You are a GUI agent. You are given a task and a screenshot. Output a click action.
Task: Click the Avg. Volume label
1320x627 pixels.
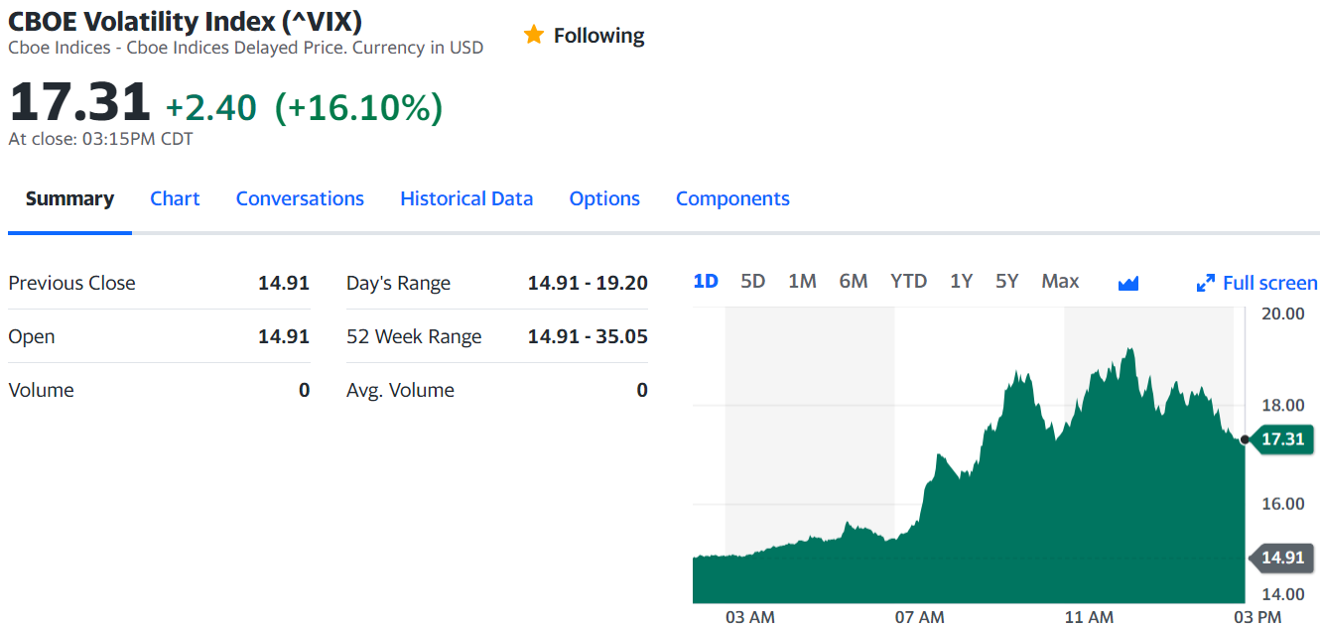click(400, 390)
